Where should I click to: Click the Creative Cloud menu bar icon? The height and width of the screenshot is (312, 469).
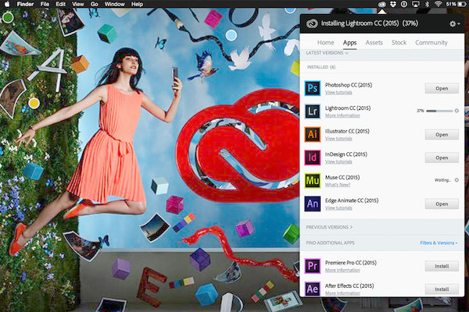381,4
